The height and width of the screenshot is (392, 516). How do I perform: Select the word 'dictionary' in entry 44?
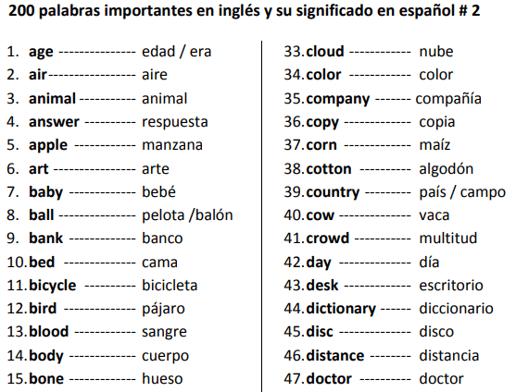tap(341, 310)
